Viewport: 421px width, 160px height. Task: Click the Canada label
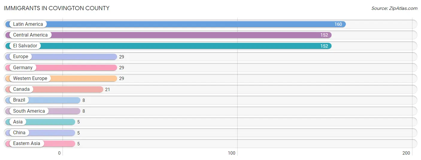tap(21, 89)
